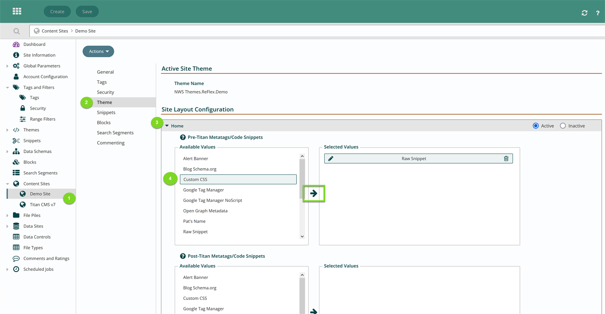The width and height of the screenshot is (605, 314).
Task: Switch to Commenting settings tab
Action: [x=111, y=143]
